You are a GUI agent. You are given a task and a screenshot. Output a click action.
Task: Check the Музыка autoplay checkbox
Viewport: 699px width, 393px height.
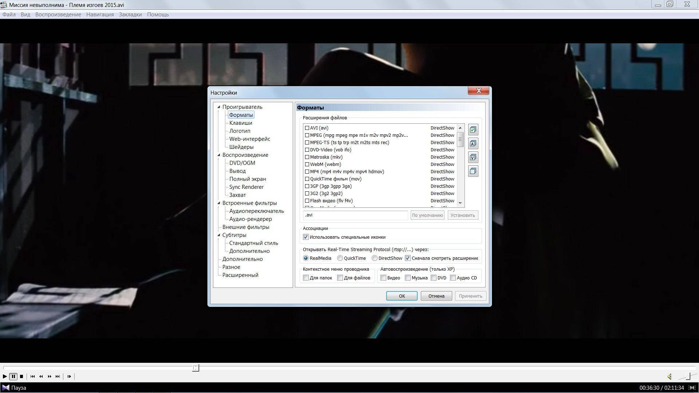tap(408, 278)
